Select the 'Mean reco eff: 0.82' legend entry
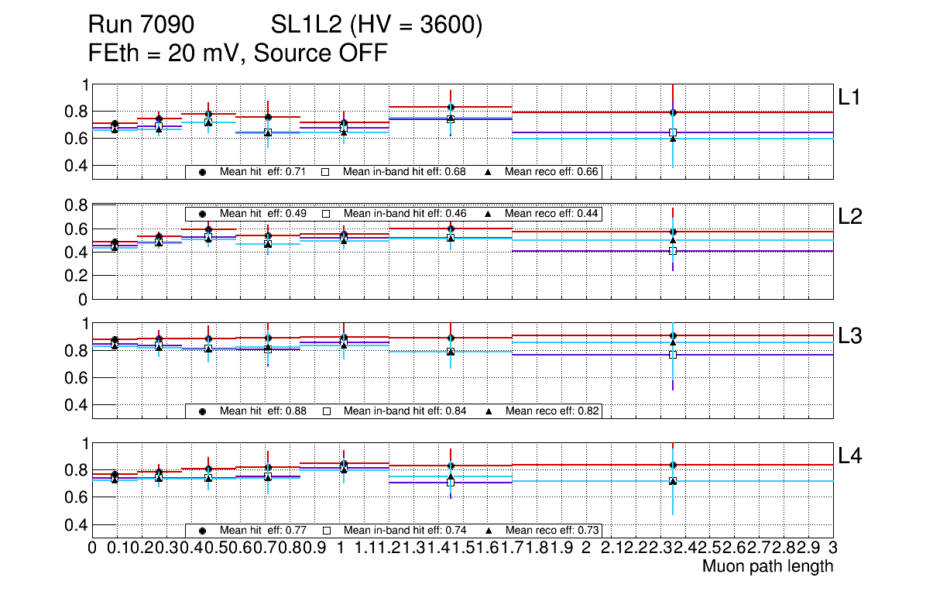The image size is (926, 598). pos(551,411)
